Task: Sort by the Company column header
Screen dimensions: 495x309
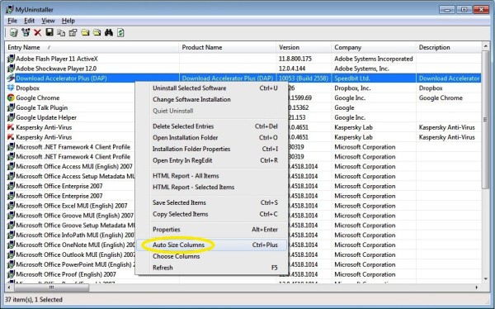Action: tap(374, 47)
